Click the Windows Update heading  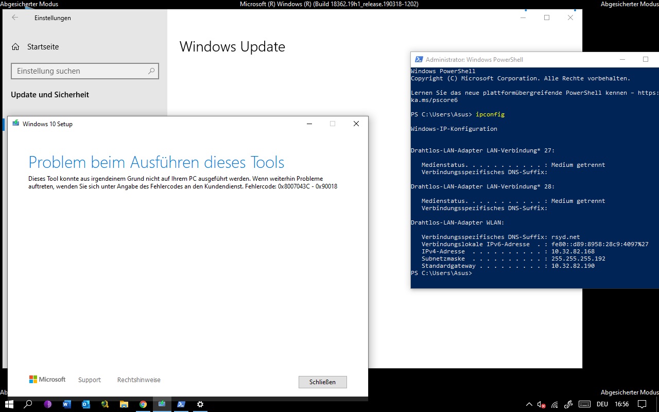232,47
